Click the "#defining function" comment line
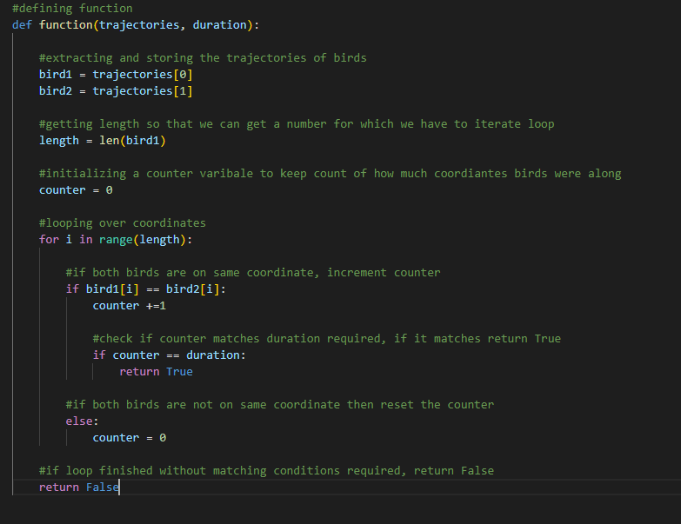The width and height of the screenshot is (681, 524). pyautogui.click(x=72, y=8)
